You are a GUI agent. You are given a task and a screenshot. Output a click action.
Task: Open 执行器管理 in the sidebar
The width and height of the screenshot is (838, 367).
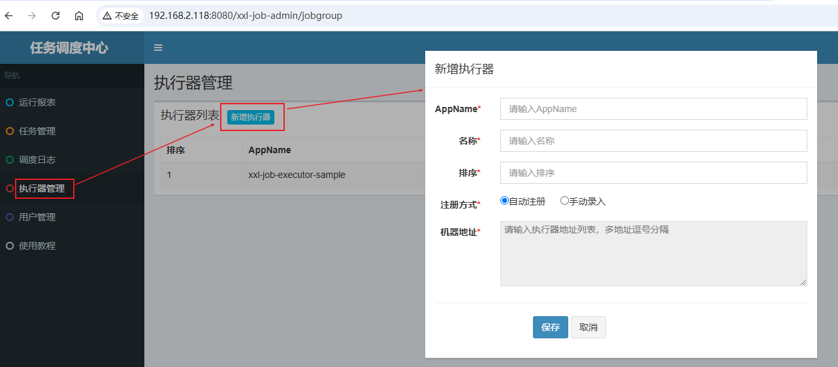point(72,188)
